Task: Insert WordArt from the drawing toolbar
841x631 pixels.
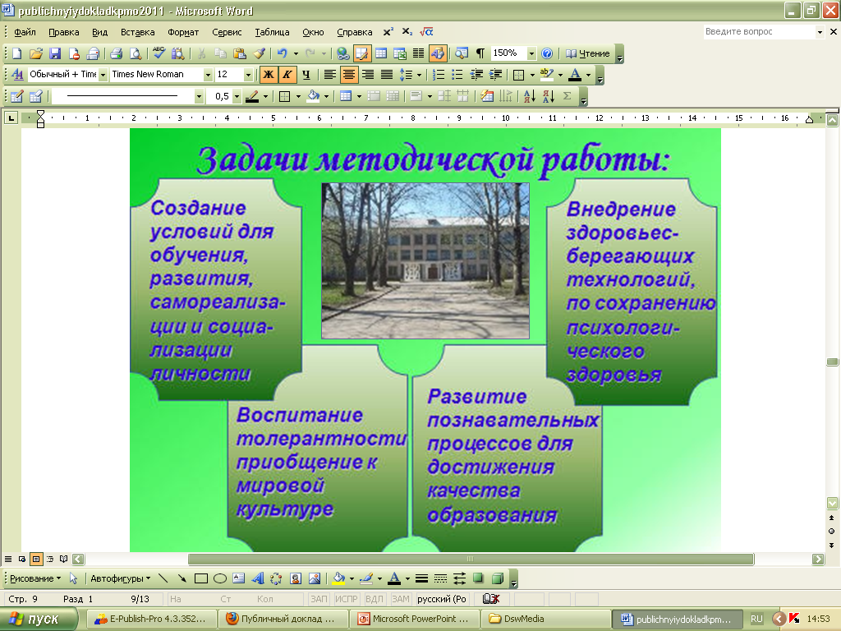Action: point(257,578)
